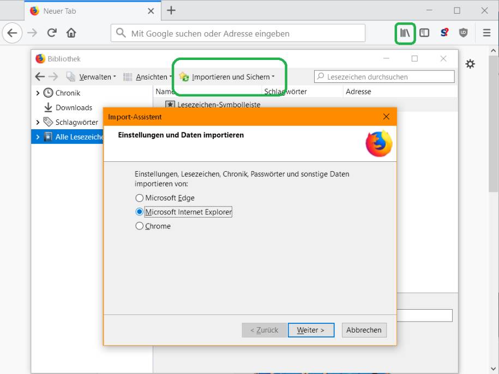Go back in Bibliothek window

40,77
